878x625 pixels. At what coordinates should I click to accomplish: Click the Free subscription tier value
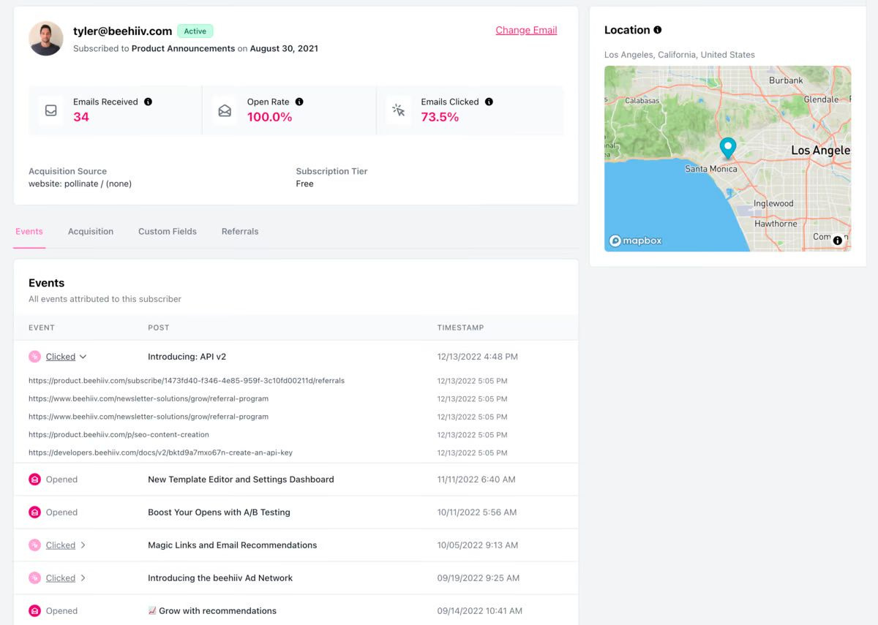305,184
